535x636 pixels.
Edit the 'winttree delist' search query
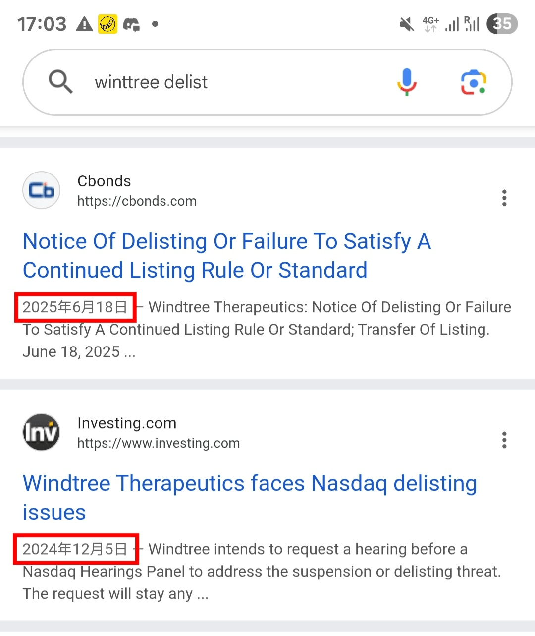(x=151, y=82)
